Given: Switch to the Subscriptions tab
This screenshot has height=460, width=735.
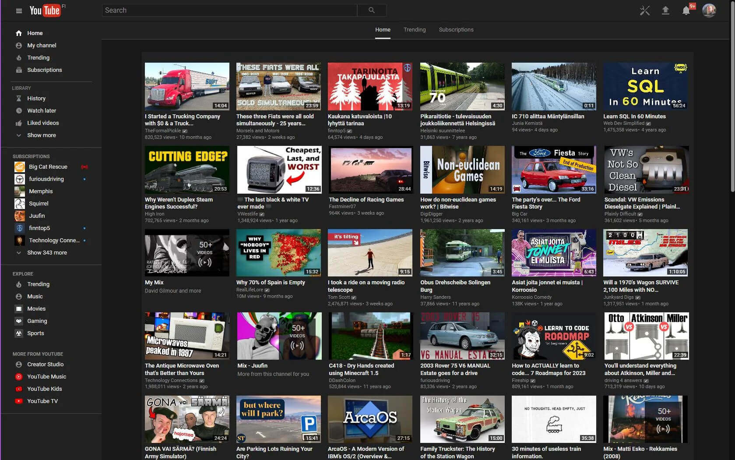Looking at the screenshot, I should click(x=456, y=30).
